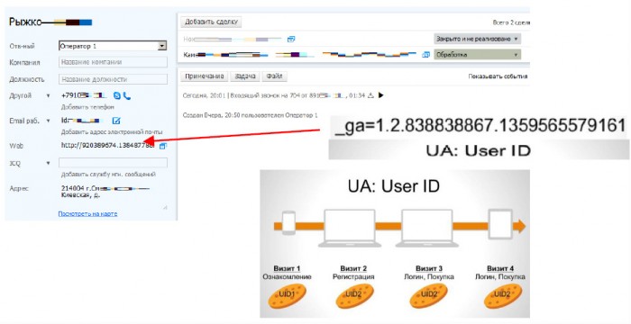The width and height of the screenshot is (631, 324).
Task: Click the Название компании field
Action: coord(113,62)
